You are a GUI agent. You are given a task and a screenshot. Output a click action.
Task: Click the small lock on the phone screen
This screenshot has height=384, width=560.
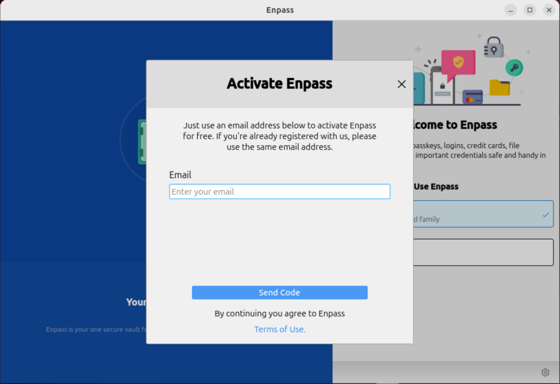442,85
